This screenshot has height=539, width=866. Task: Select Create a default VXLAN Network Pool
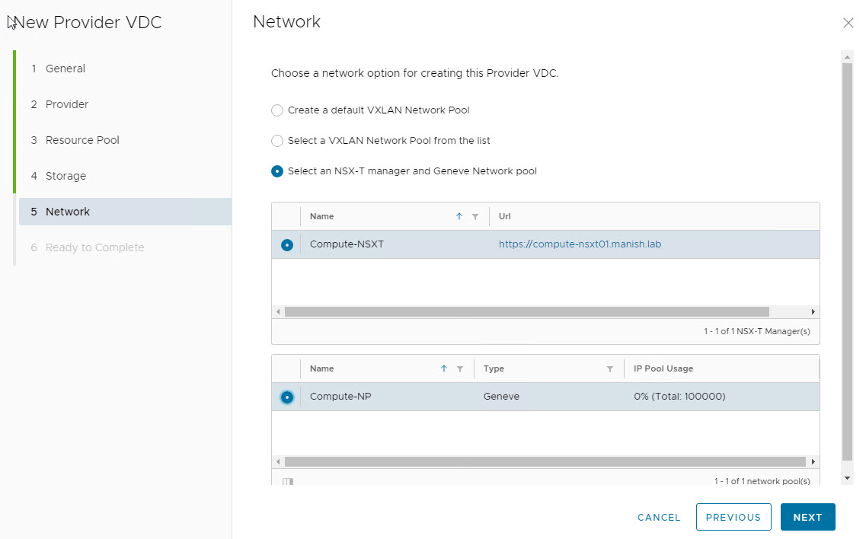click(277, 110)
